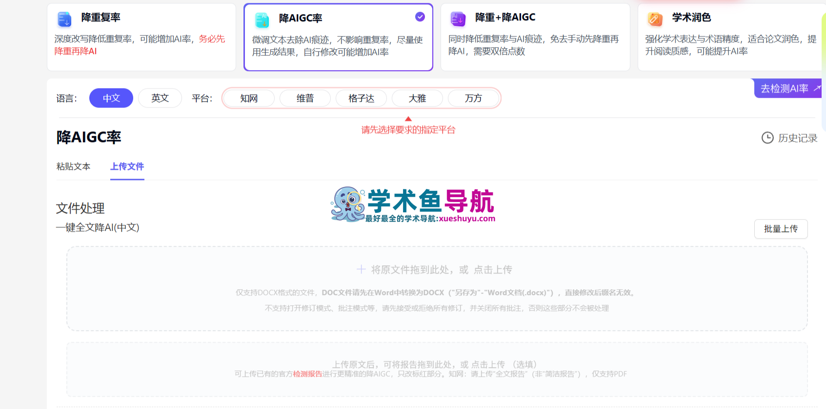Screen dimensions: 826x409
Task: Select 英文 language option
Action: tap(160, 98)
